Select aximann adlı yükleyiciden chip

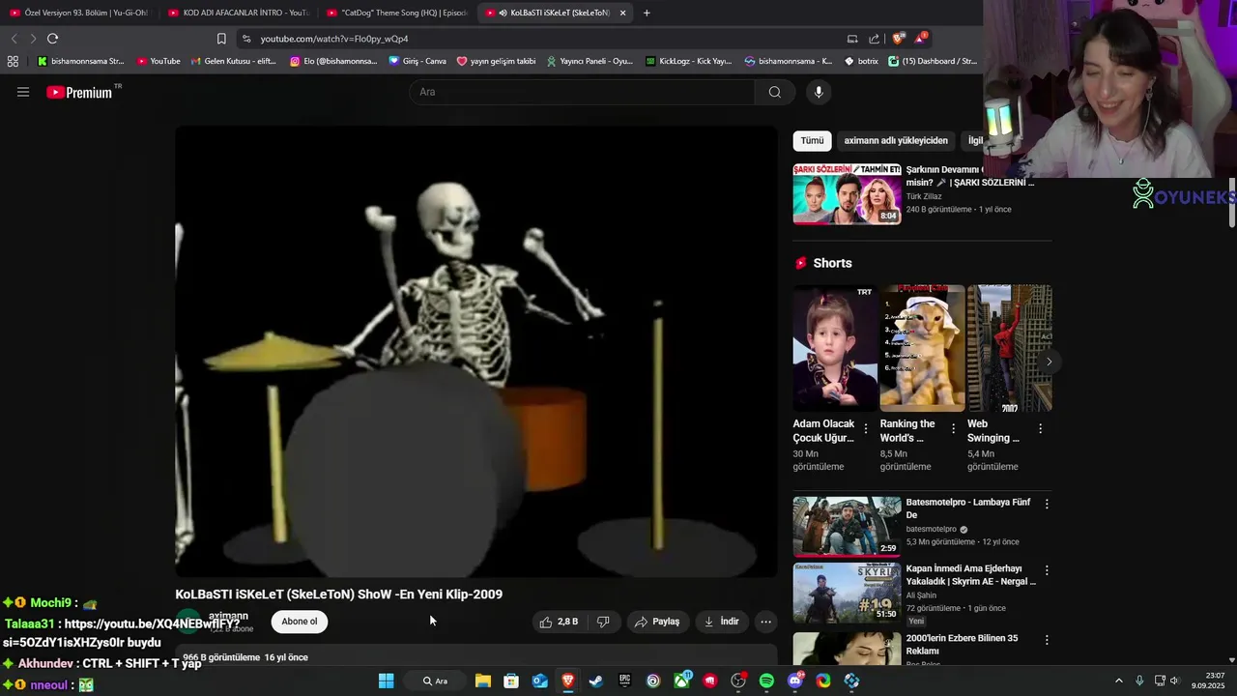[896, 140]
